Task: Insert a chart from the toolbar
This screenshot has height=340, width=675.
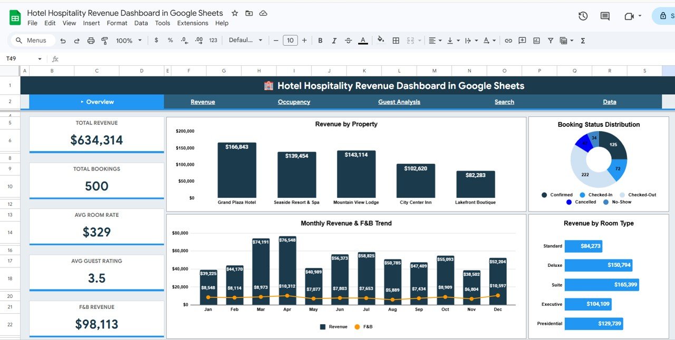Action: click(536, 41)
